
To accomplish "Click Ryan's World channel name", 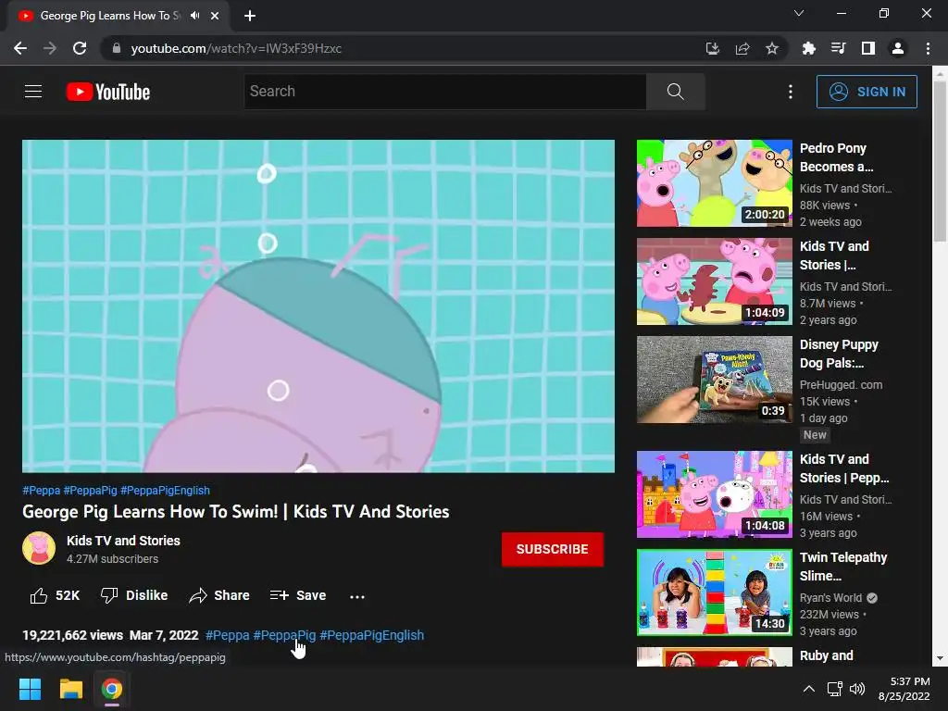I will pyautogui.click(x=830, y=597).
